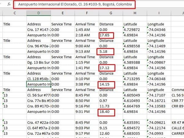The height and width of the screenshot is (138, 184).
Task: Click the distance cell showing 5.18
Action: (105, 51)
